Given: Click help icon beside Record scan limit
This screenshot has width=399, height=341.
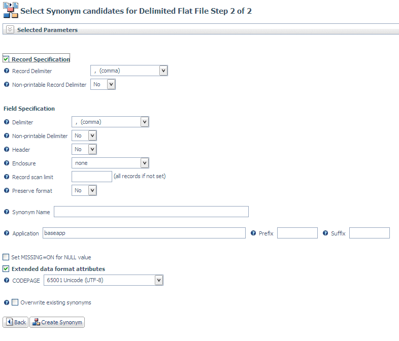Looking at the screenshot, I should pos(7,177).
